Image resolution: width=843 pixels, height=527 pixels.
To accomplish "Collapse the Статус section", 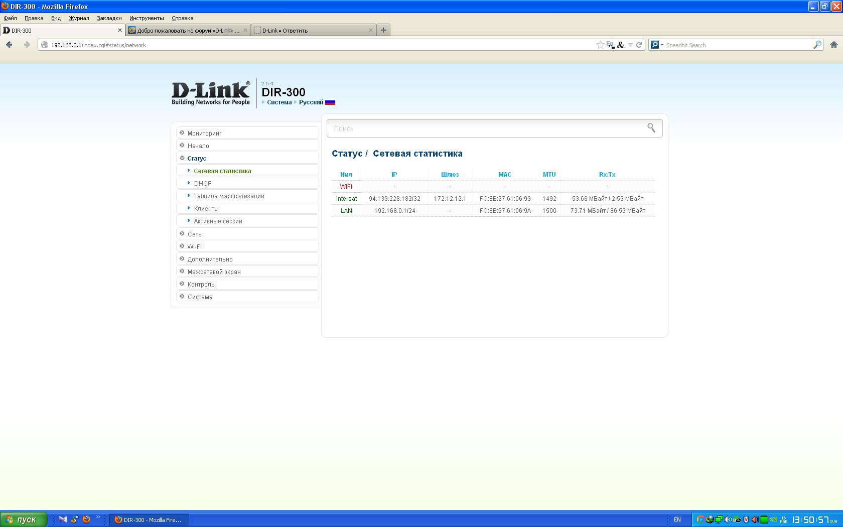I will (247, 158).
